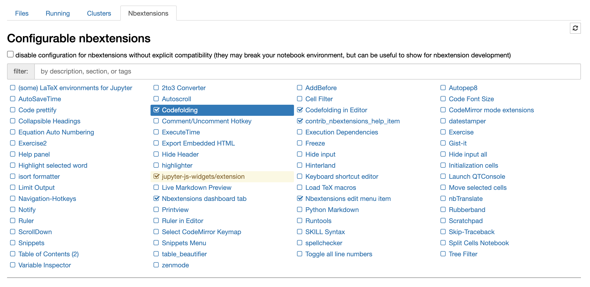
Task: Tick the ExecuteTime checkbox
Action: click(x=156, y=132)
